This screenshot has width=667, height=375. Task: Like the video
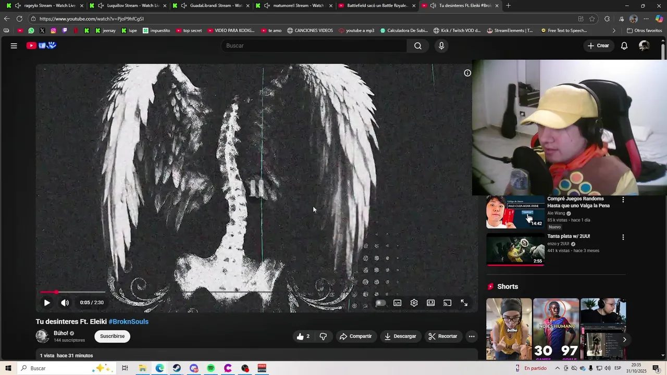pyautogui.click(x=303, y=336)
